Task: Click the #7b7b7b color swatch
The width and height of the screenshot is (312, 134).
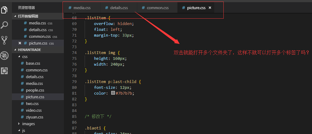Action: coord(113,93)
